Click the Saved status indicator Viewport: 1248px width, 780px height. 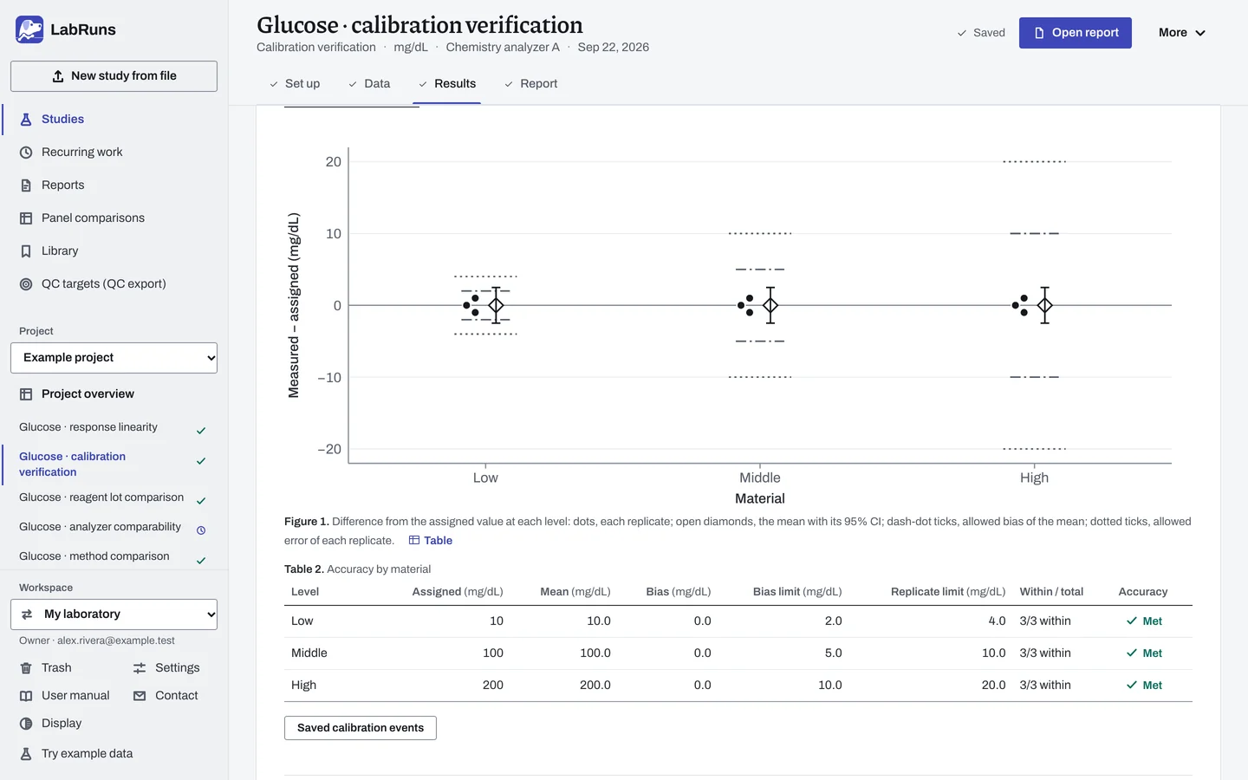981,33
